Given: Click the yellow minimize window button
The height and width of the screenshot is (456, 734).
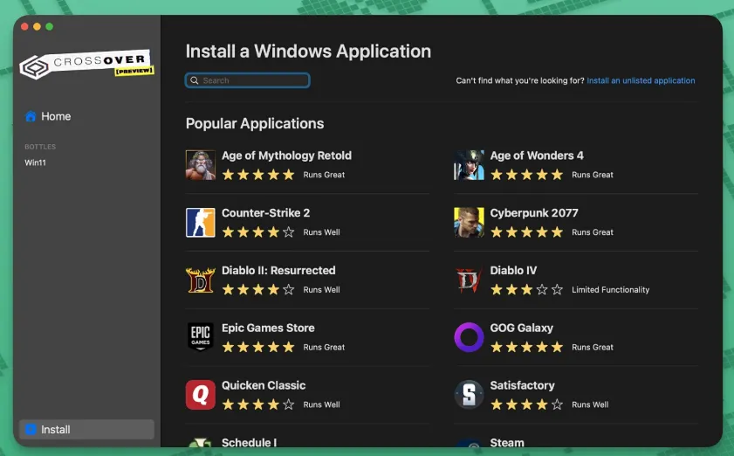Looking at the screenshot, I should (x=37, y=27).
